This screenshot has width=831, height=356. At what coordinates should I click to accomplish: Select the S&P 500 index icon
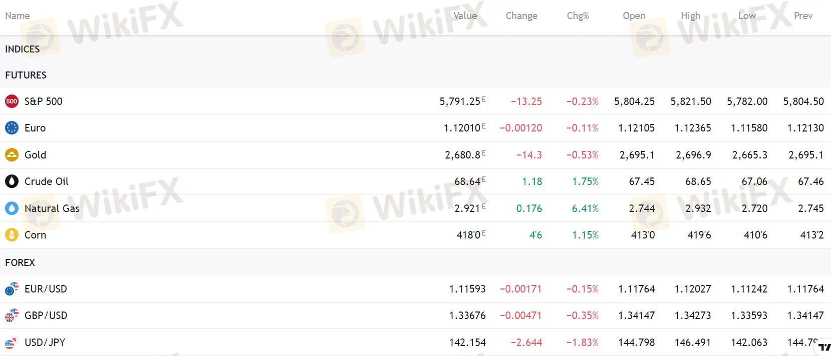coord(12,101)
